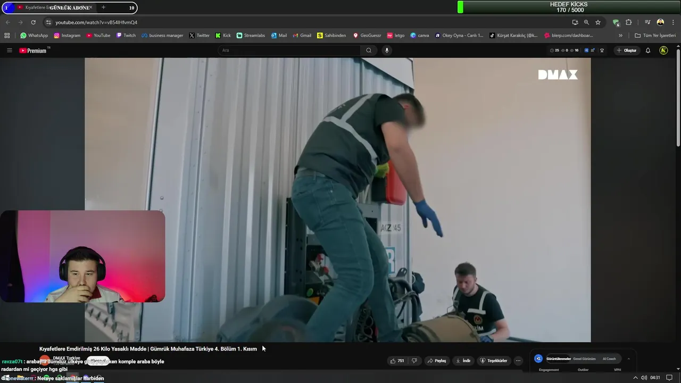Go to YouTube Premium home logo

34,51
